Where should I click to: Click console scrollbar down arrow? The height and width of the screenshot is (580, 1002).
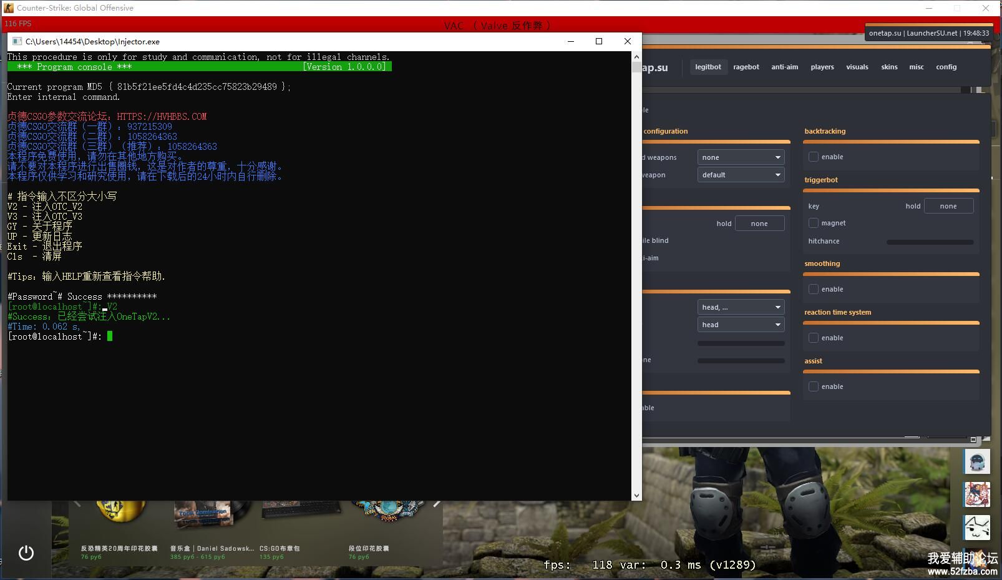coord(636,495)
